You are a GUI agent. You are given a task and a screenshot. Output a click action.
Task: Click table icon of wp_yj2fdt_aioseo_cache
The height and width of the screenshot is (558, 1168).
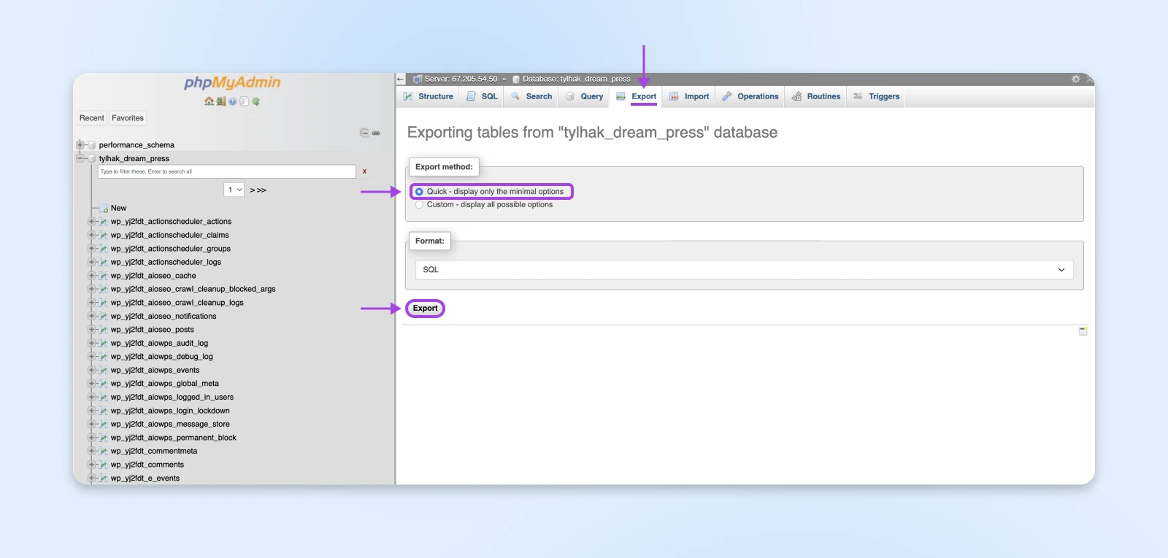[104, 276]
